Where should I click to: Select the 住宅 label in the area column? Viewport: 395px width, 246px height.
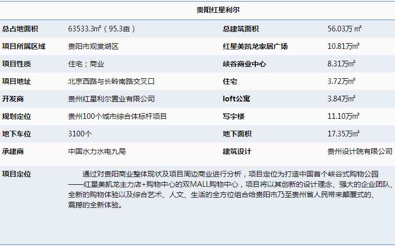pyautogui.click(x=230, y=81)
